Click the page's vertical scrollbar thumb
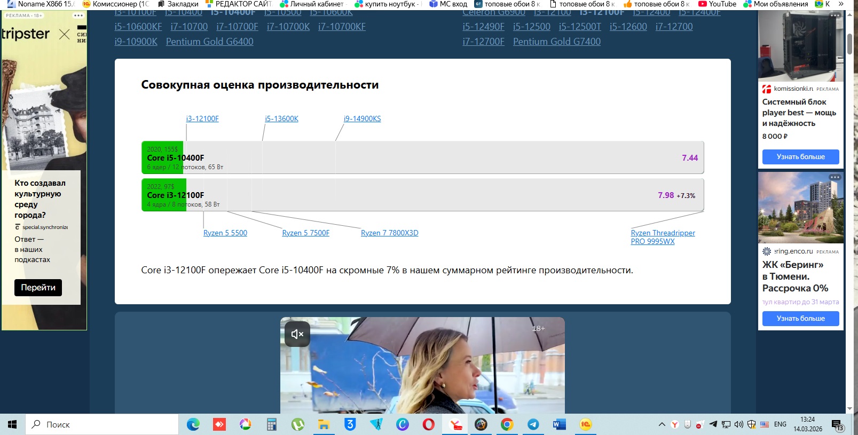The height and width of the screenshot is (435, 858). [849, 44]
